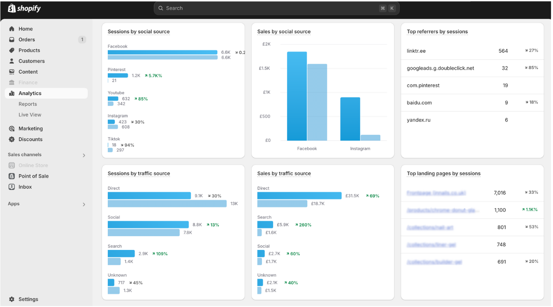Expand the Apps chevron
The image size is (553, 307).
tap(84, 204)
